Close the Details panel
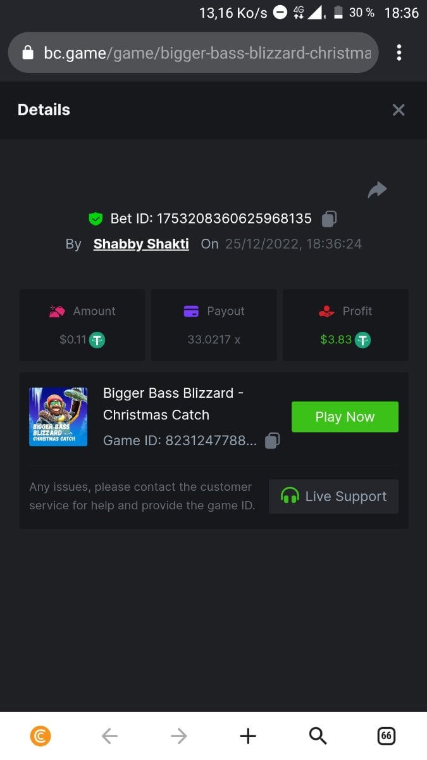427x760 pixels. pyautogui.click(x=399, y=110)
